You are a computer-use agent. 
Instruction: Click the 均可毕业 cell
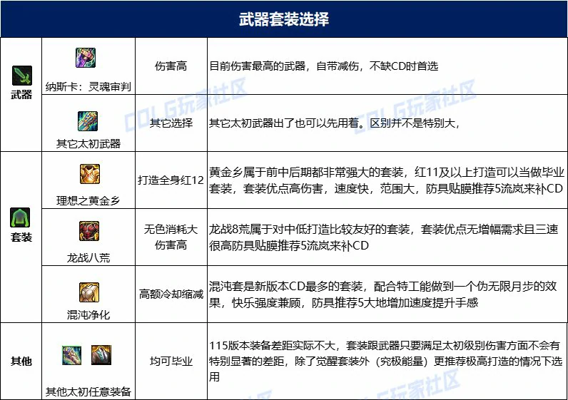tap(171, 361)
